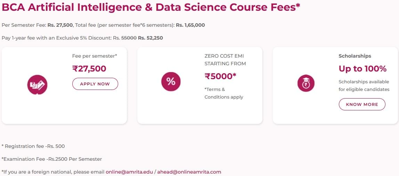Click the ₹5000* EMI amount
Image resolution: width=399 pixels, height=176 pixels.
coord(220,76)
